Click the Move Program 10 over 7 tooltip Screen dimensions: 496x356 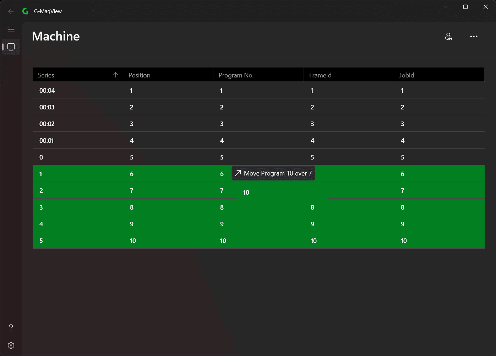[273, 173]
